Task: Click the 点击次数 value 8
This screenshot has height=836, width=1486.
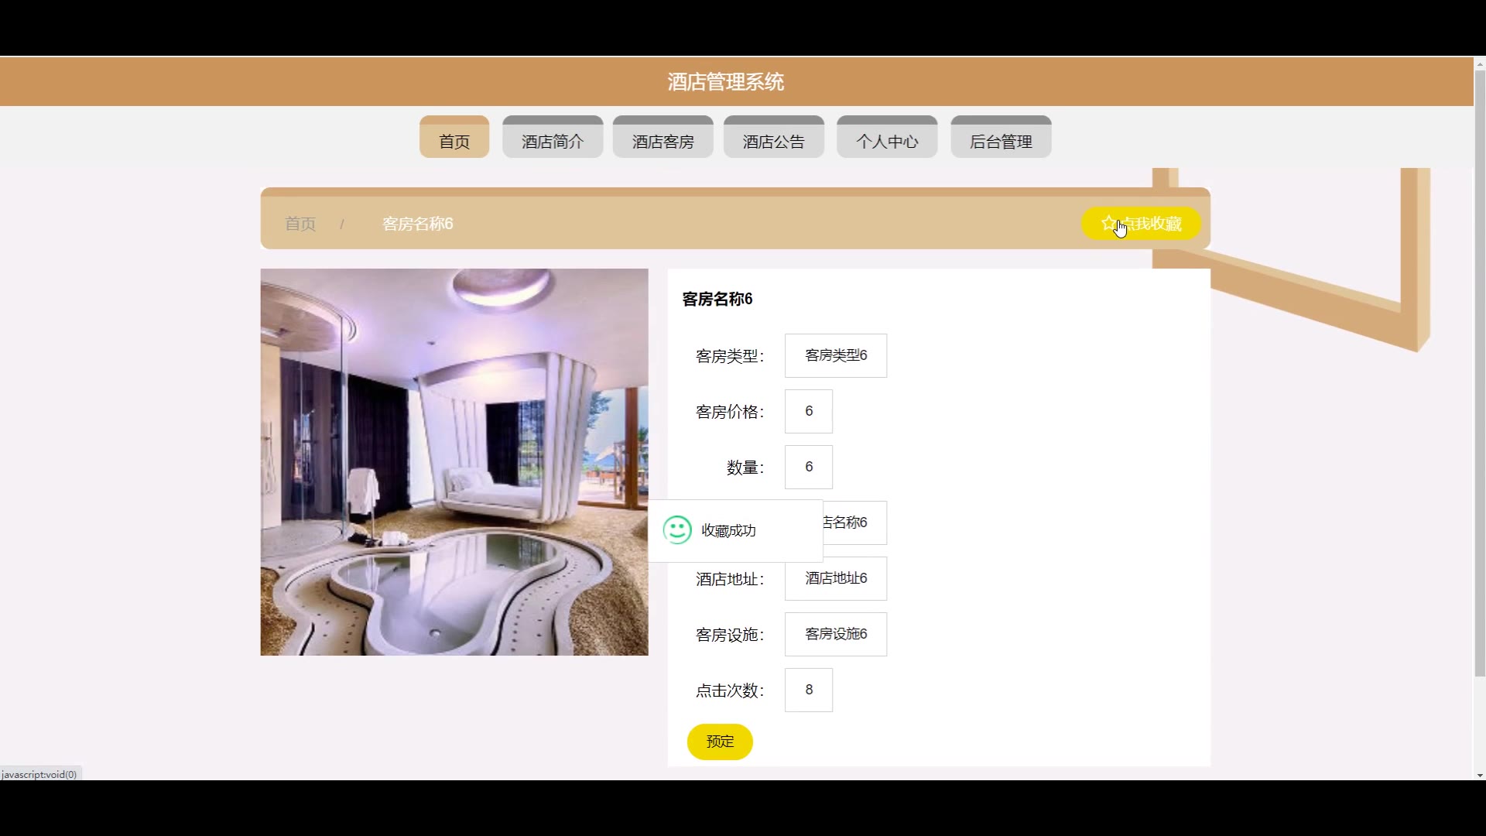Action: coord(809,690)
